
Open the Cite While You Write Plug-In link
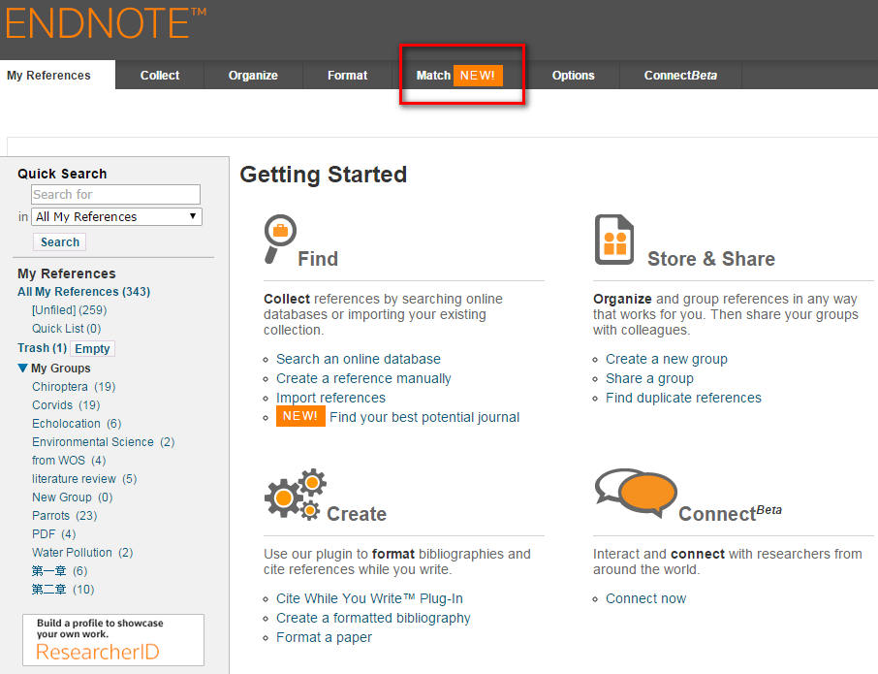pyautogui.click(x=369, y=599)
